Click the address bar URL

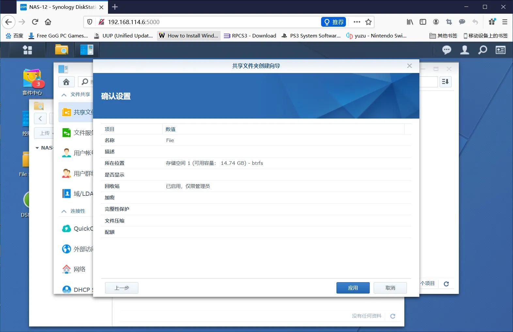pyautogui.click(x=134, y=22)
